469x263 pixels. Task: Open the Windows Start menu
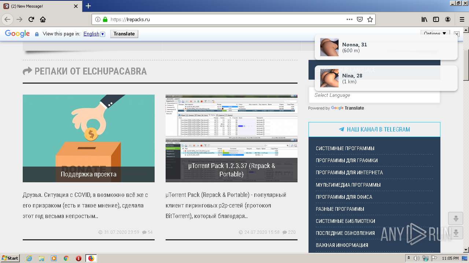10,258
